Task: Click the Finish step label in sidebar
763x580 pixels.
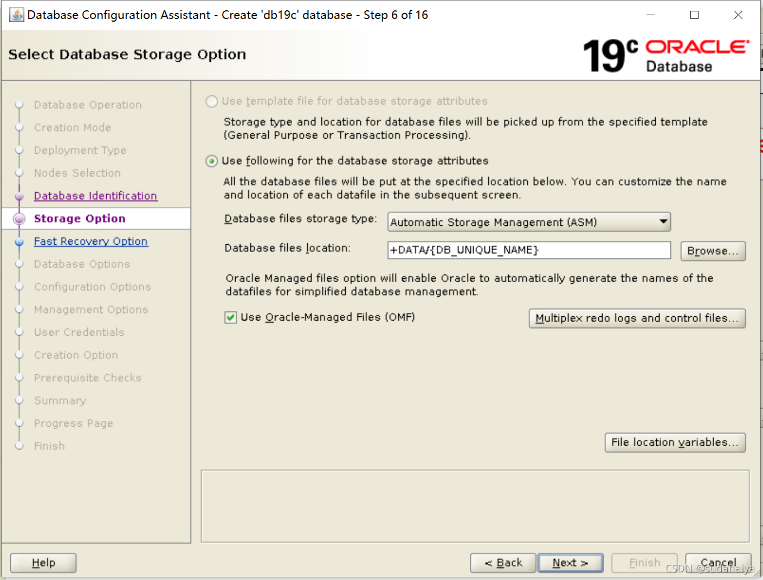Action: pos(49,446)
